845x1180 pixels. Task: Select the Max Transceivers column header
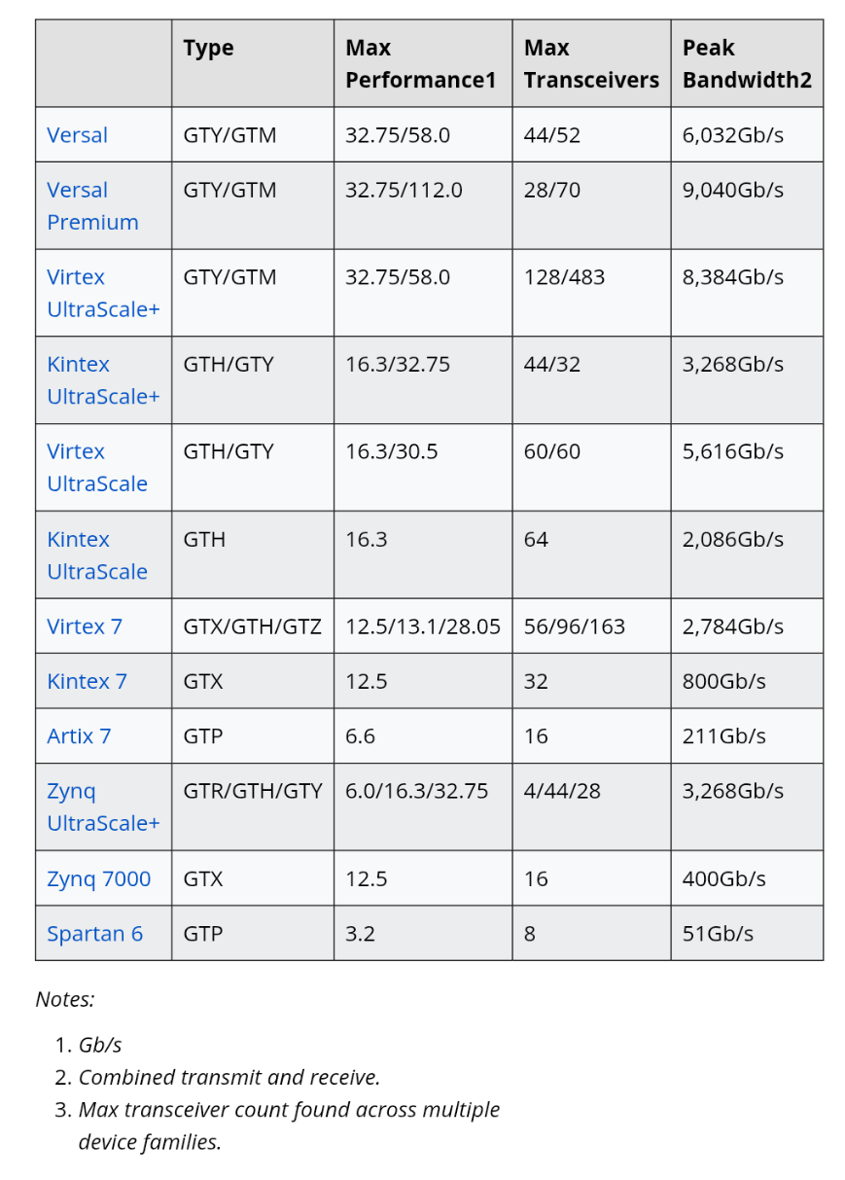tap(590, 64)
